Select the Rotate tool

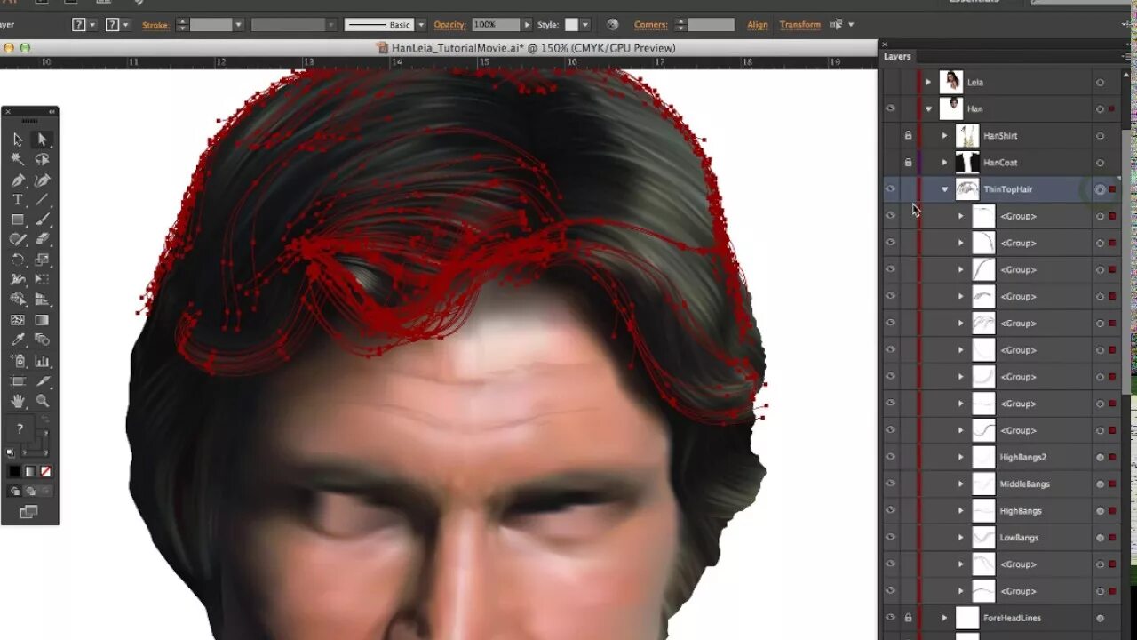coord(18,260)
